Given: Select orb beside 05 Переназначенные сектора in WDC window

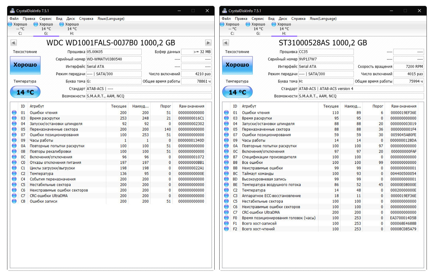Looking at the screenshot, I should (14, 129).
